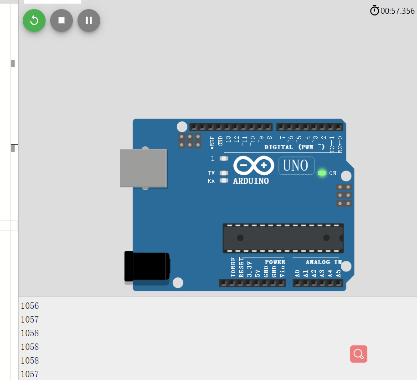Click the digital pin 7 socket
This screenshot has height=380, width=417.
pos(282,127)
